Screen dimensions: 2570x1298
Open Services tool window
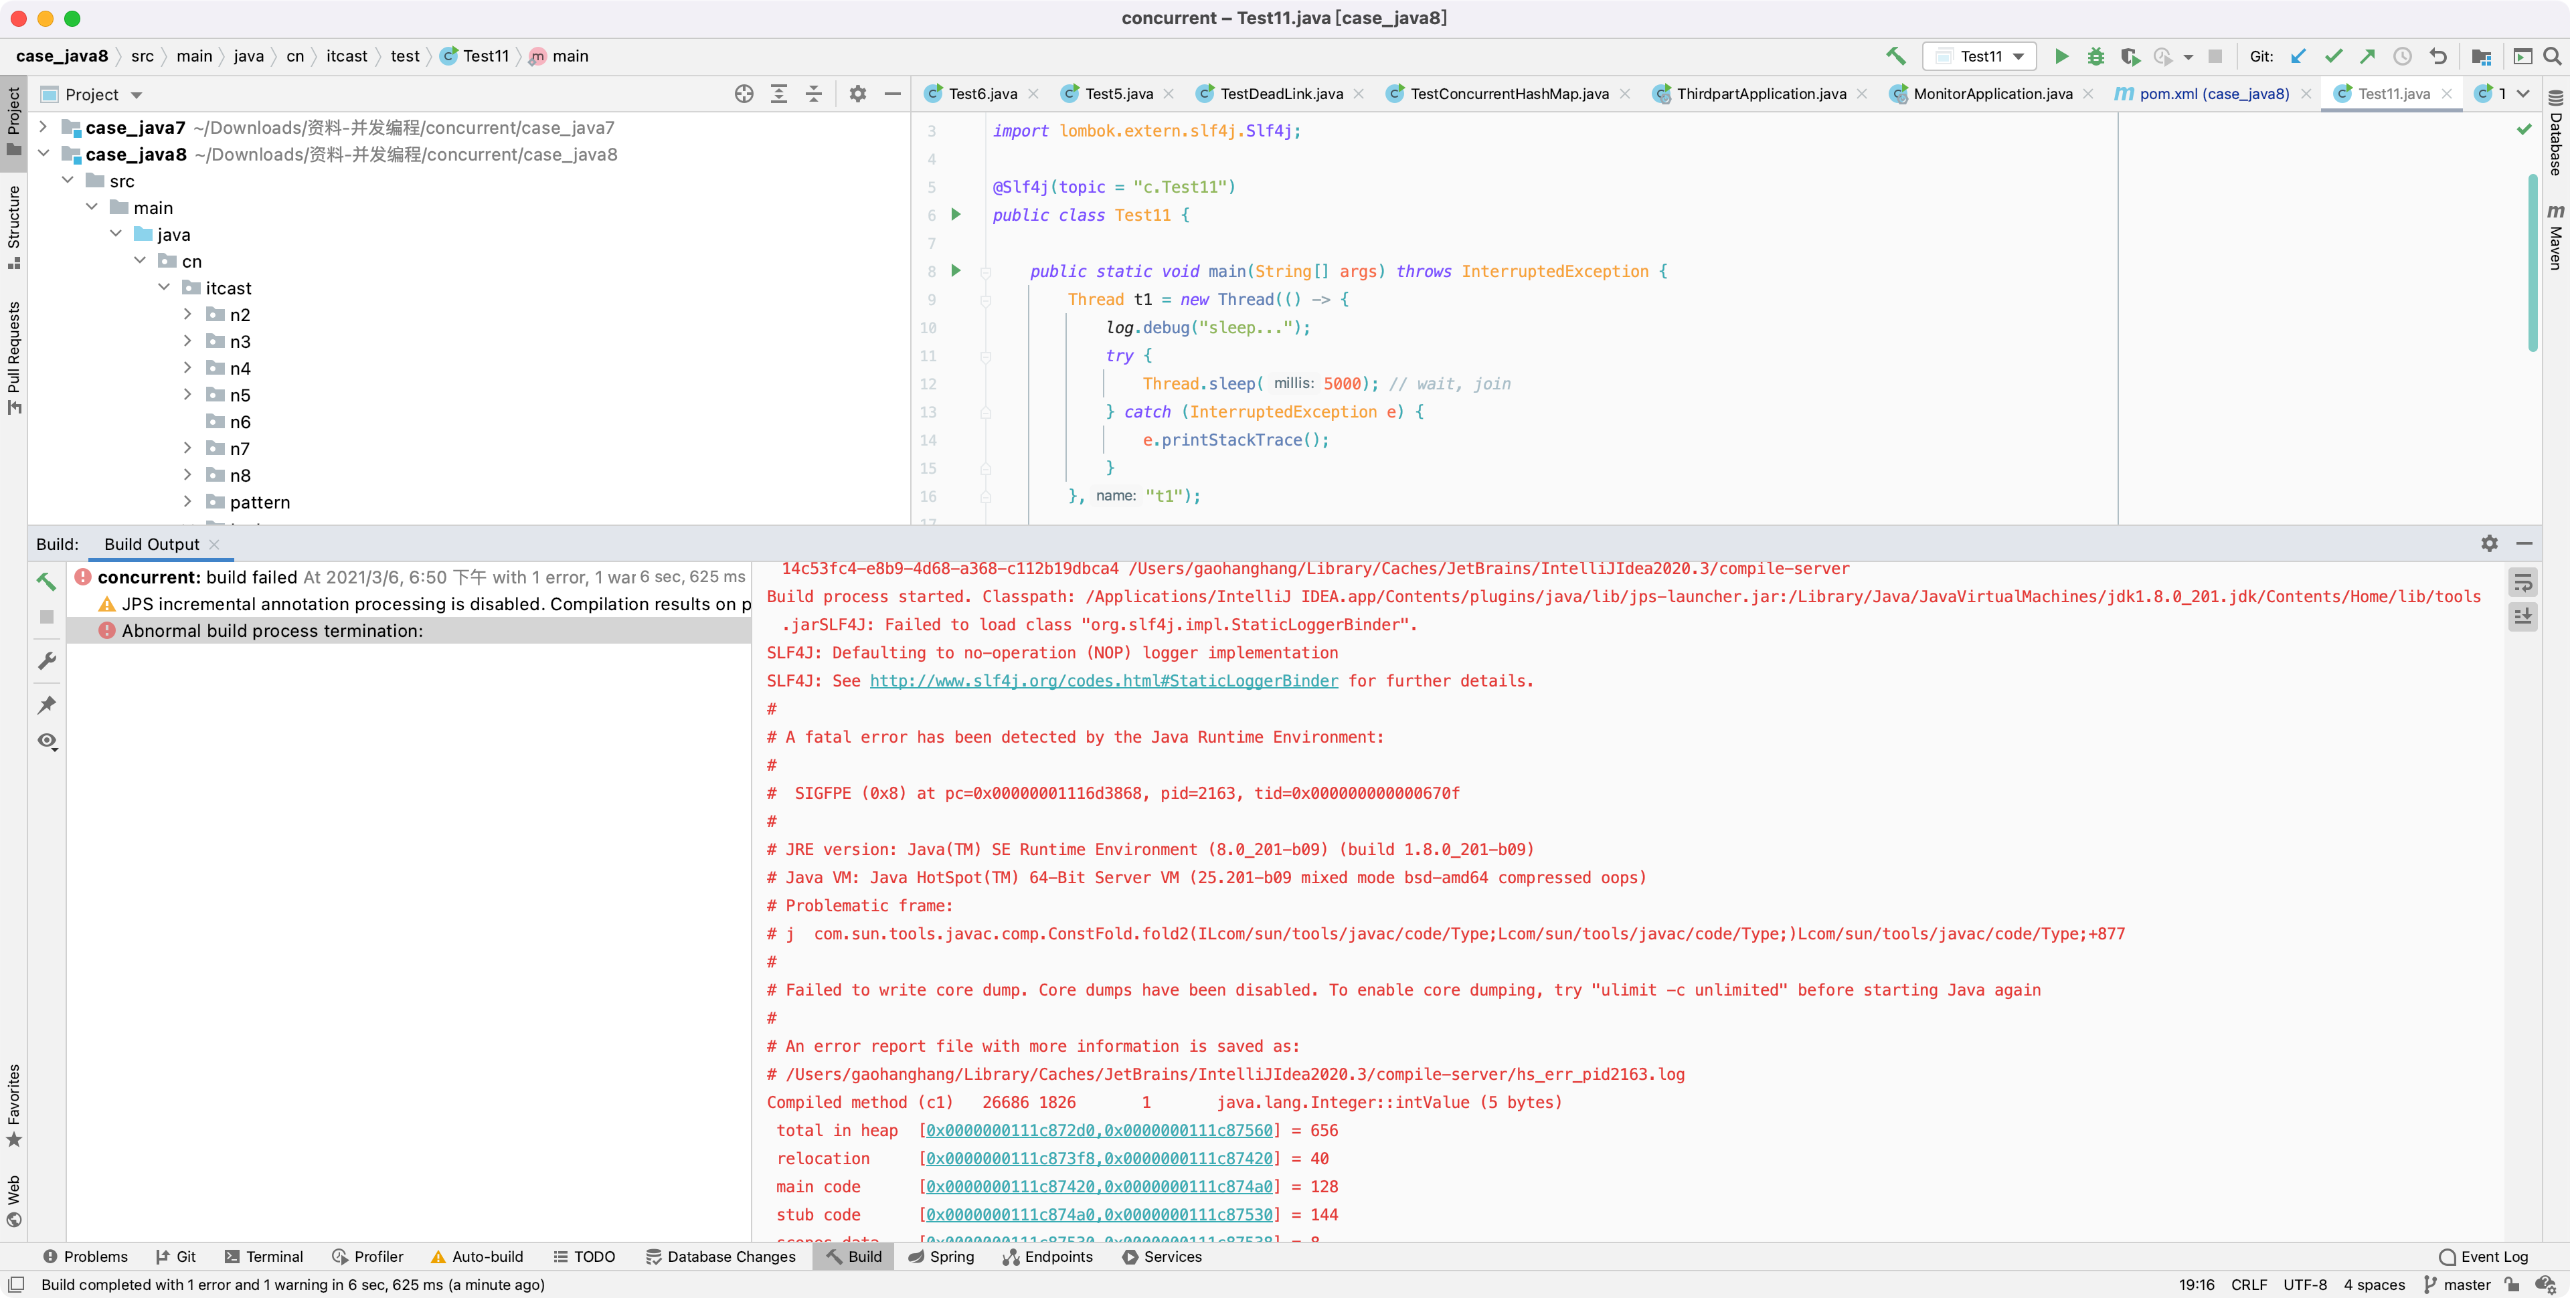(1163, 1257)
